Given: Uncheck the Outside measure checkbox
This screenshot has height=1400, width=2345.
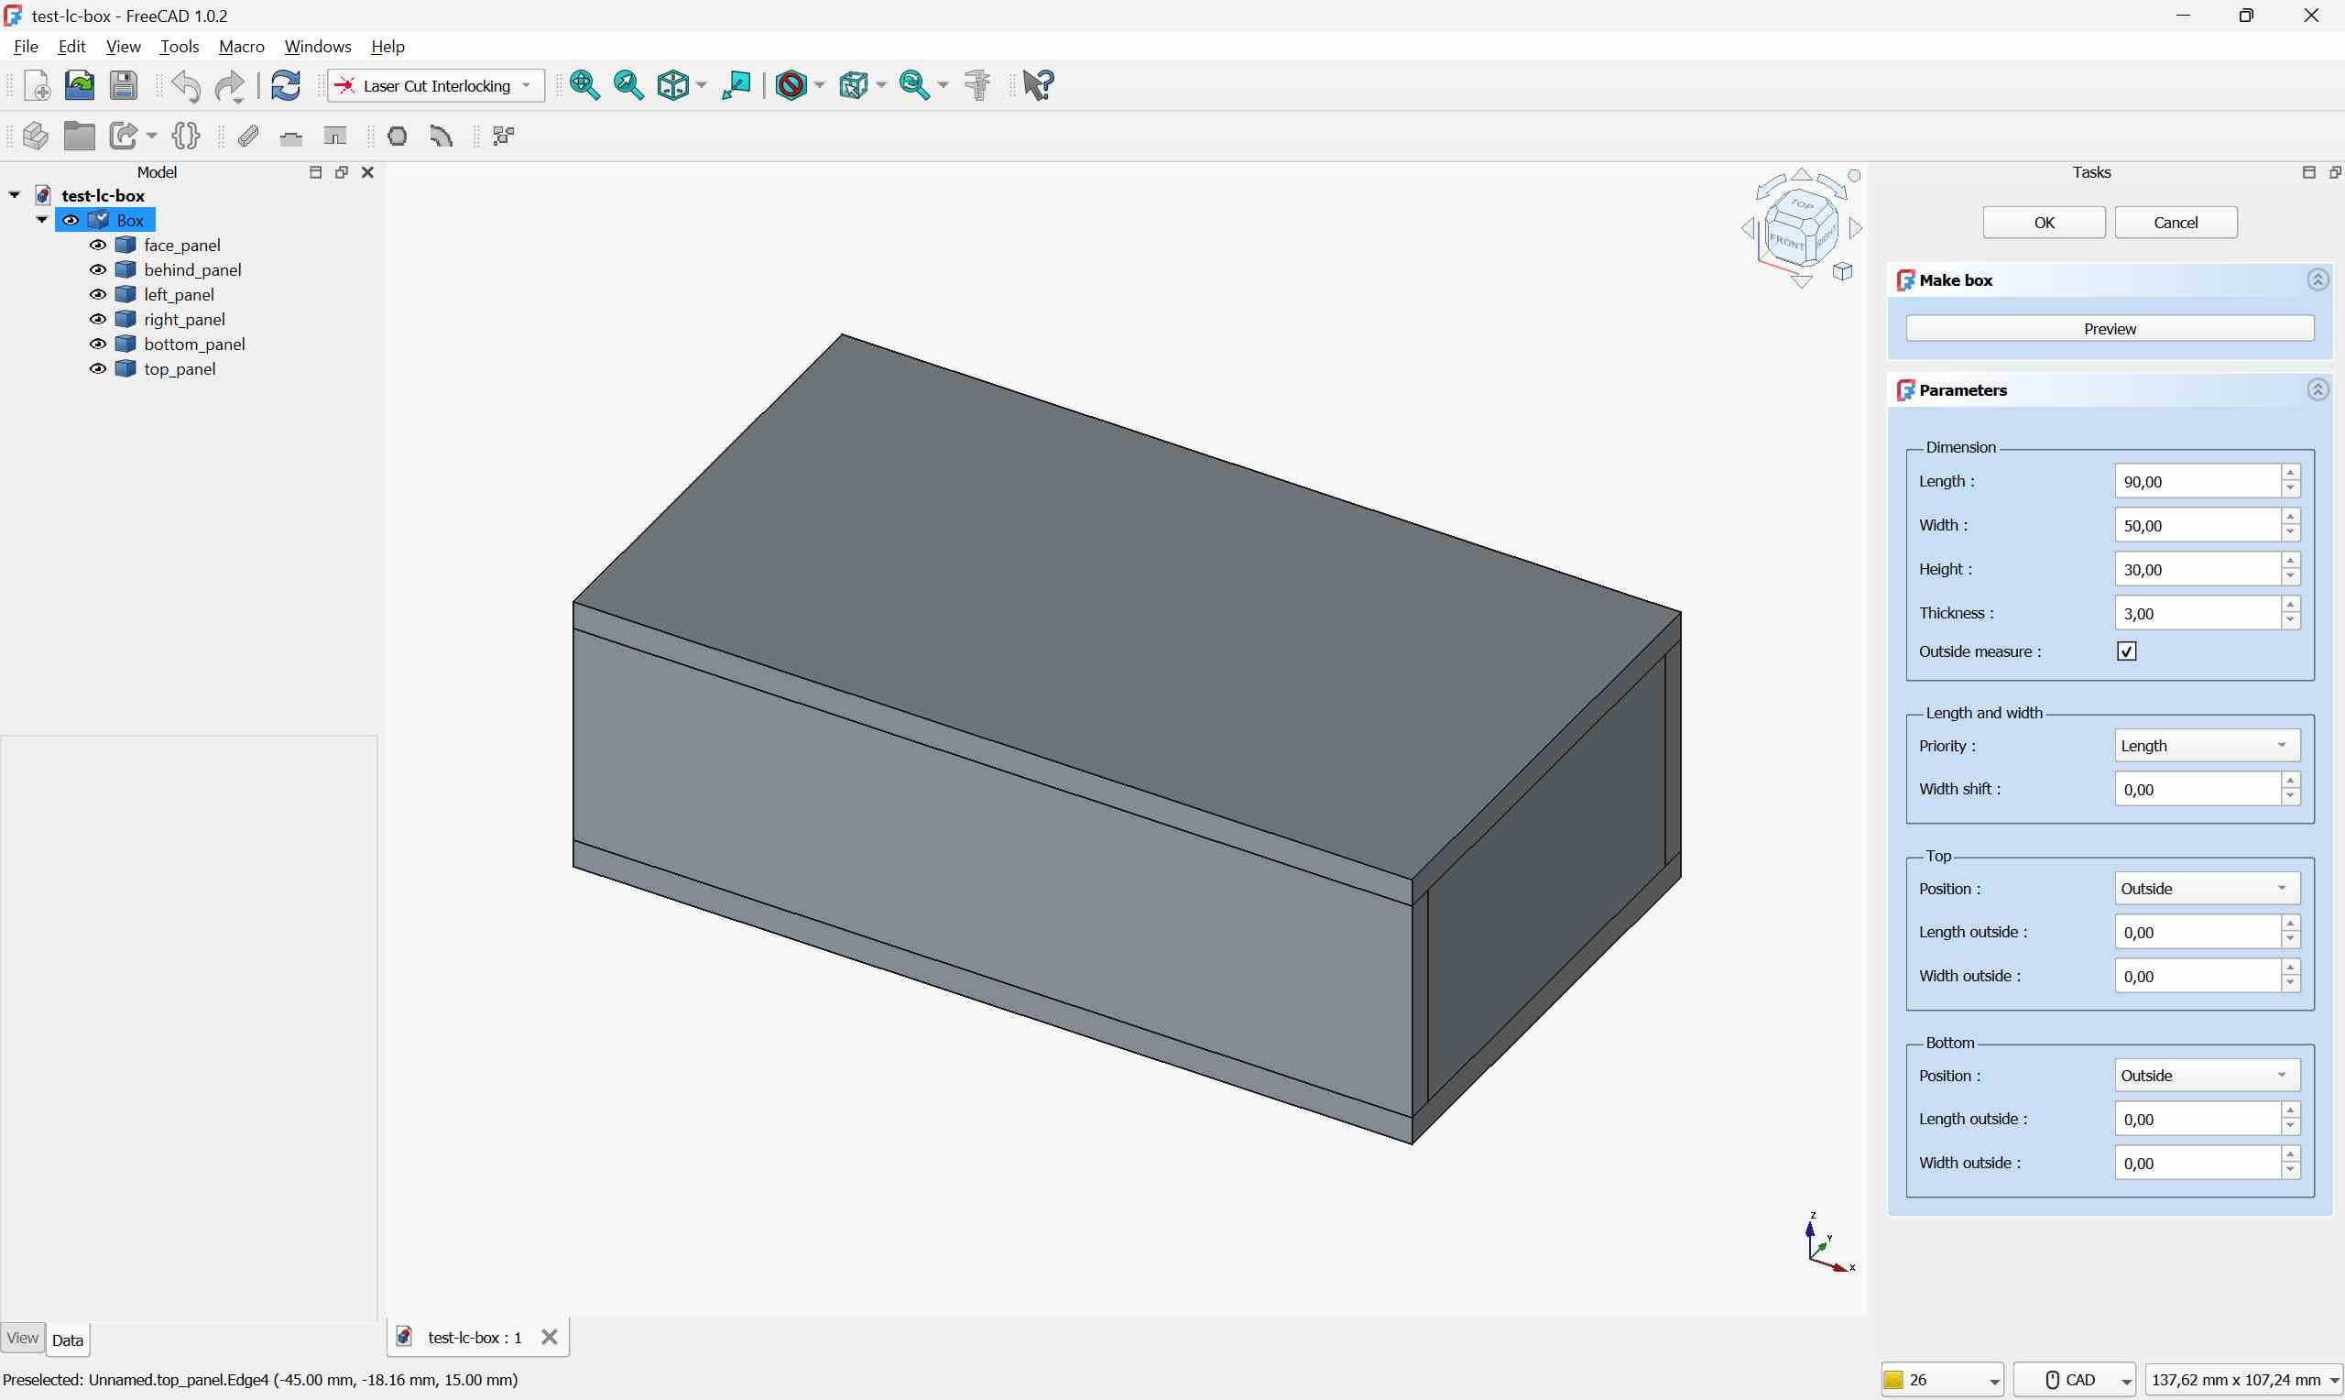Looking at the screenshot, I should (2126, 651).
